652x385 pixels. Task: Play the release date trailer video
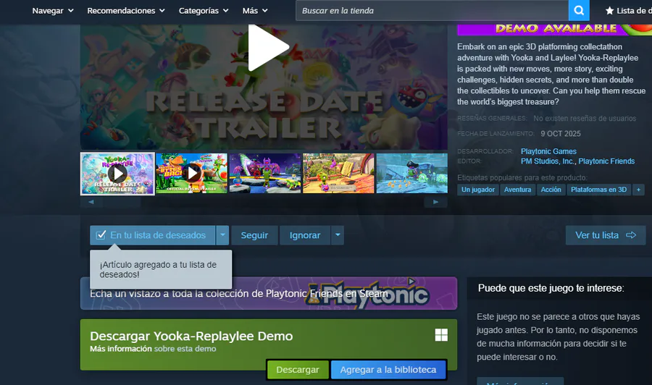coord(268,48)
